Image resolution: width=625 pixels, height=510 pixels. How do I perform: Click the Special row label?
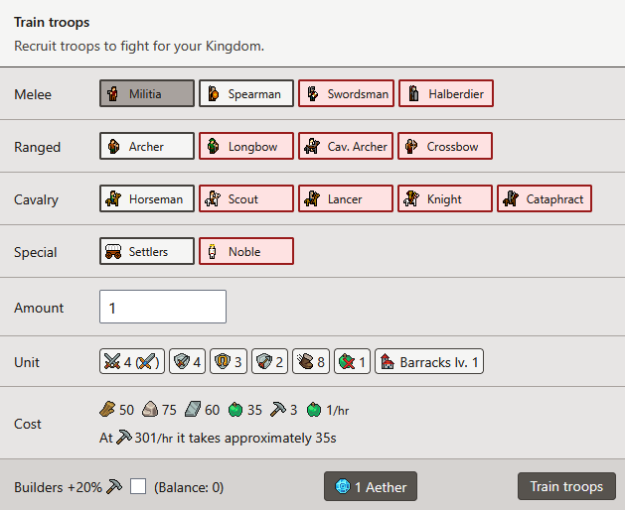pos(36,252)
